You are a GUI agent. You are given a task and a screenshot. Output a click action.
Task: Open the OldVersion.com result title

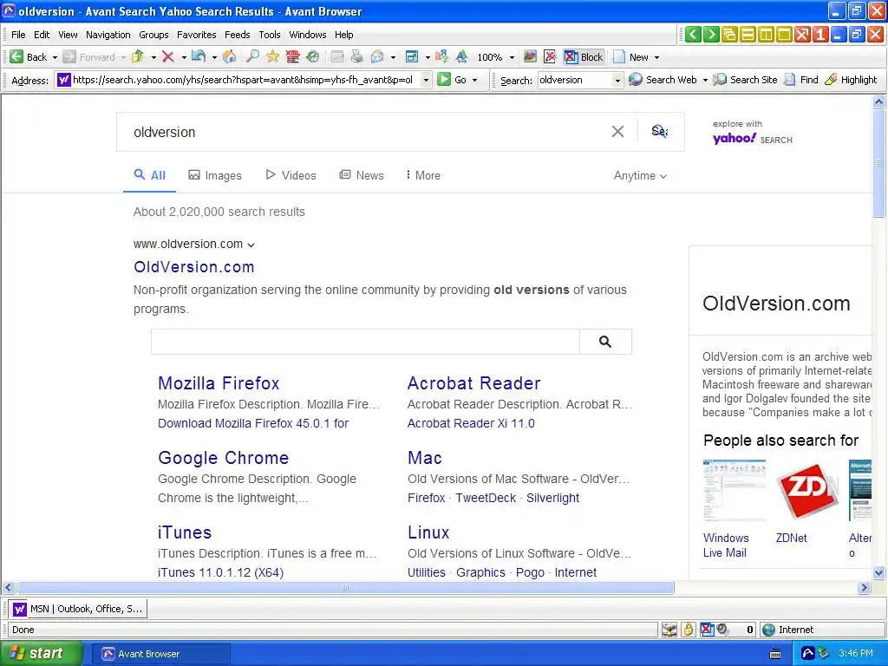click(193, 267)
